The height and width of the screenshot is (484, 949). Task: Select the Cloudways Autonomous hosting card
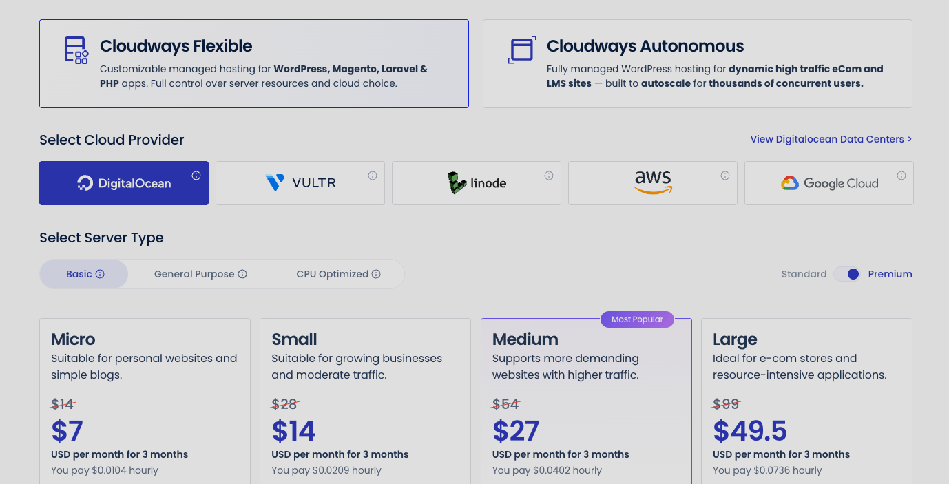(696, 63)
